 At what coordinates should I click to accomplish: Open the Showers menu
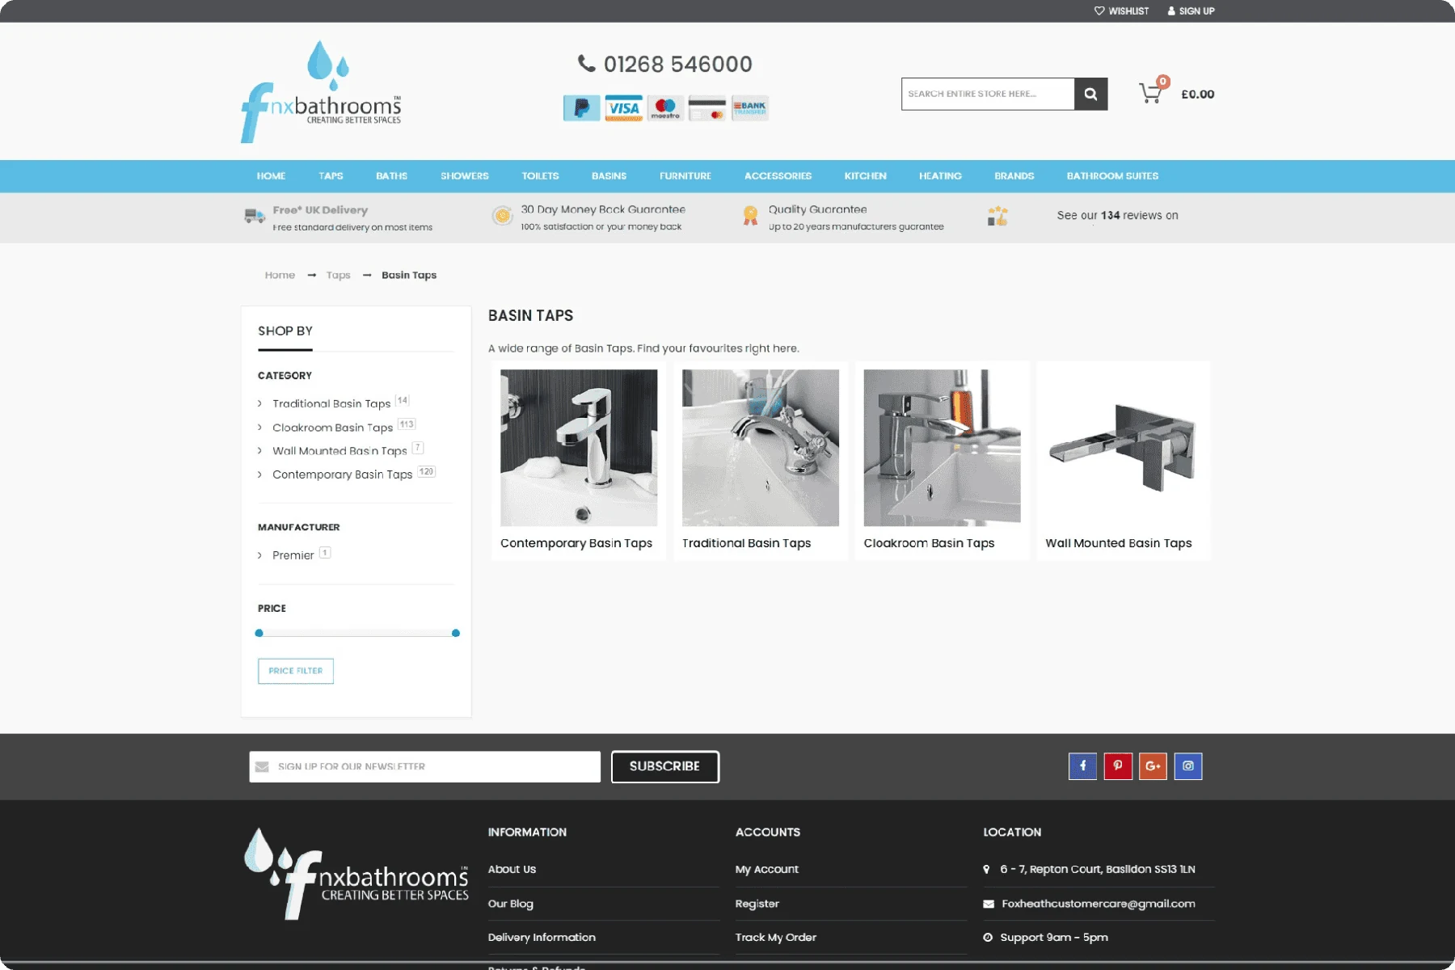(x=465, y=176)
